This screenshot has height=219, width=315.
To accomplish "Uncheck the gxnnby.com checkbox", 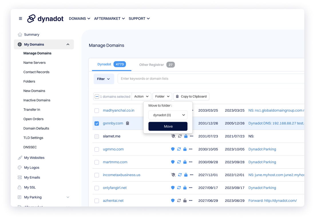I will (x=97, y=123).
